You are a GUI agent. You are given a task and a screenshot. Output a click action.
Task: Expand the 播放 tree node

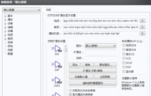coord(5,20)
